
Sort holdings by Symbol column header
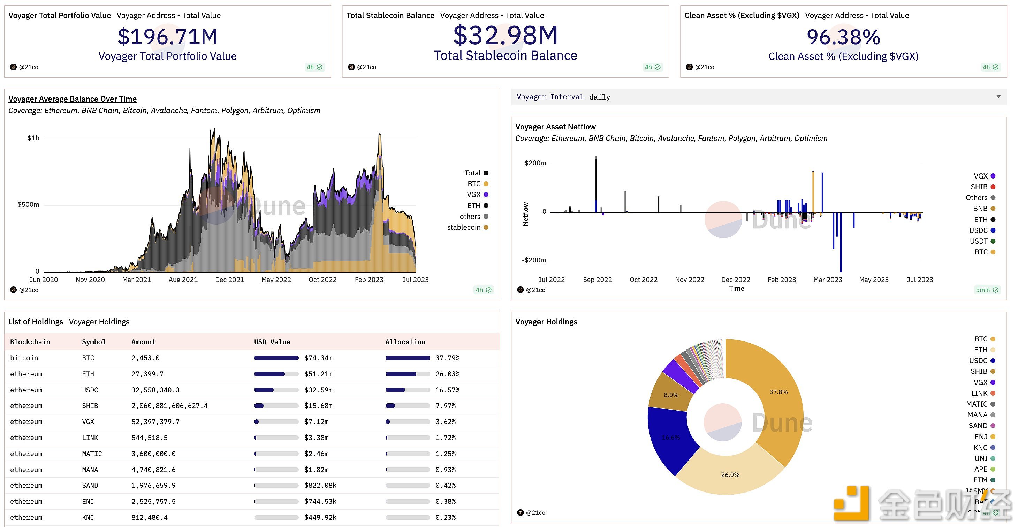pos(94,342)
